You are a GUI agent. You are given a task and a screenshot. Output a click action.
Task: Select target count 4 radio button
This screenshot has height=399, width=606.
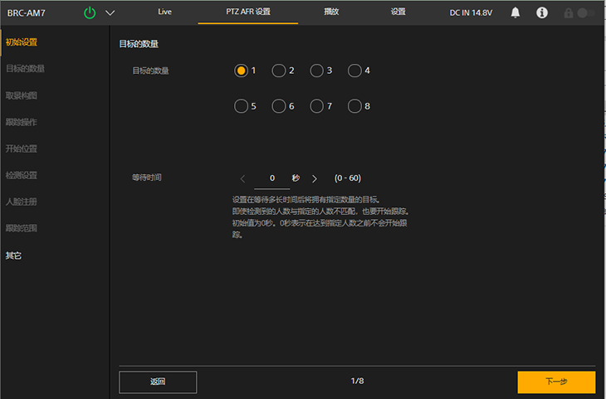[x=354, y=71]
